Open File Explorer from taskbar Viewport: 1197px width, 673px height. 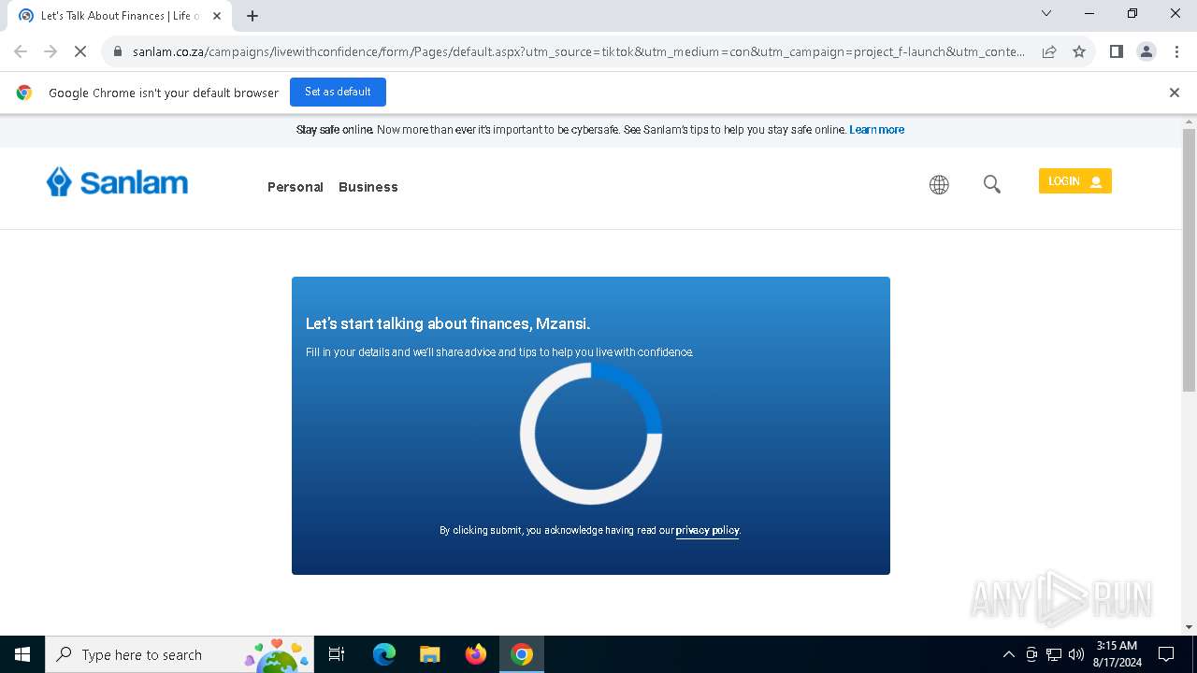[x=430, y=654]
